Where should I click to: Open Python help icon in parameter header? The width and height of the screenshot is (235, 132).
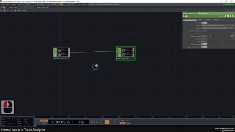tap(186, 16)
